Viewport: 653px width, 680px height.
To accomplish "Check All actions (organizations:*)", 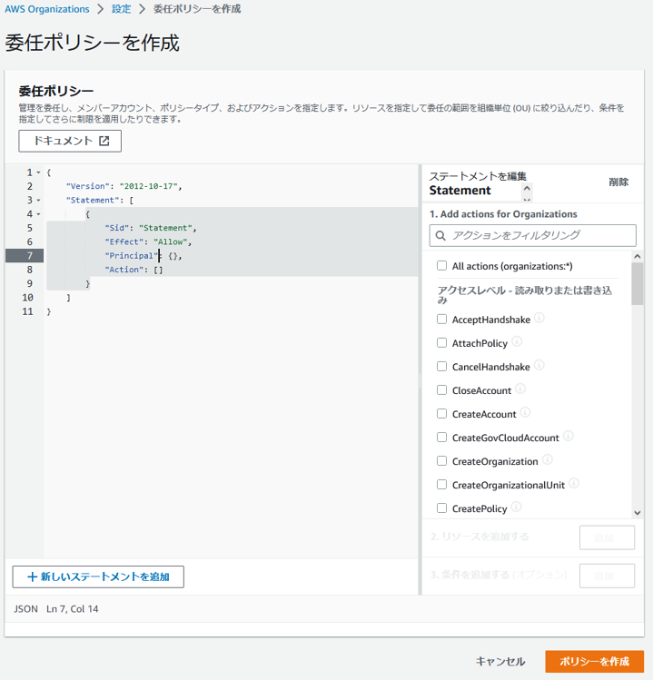I will (441, 265).
